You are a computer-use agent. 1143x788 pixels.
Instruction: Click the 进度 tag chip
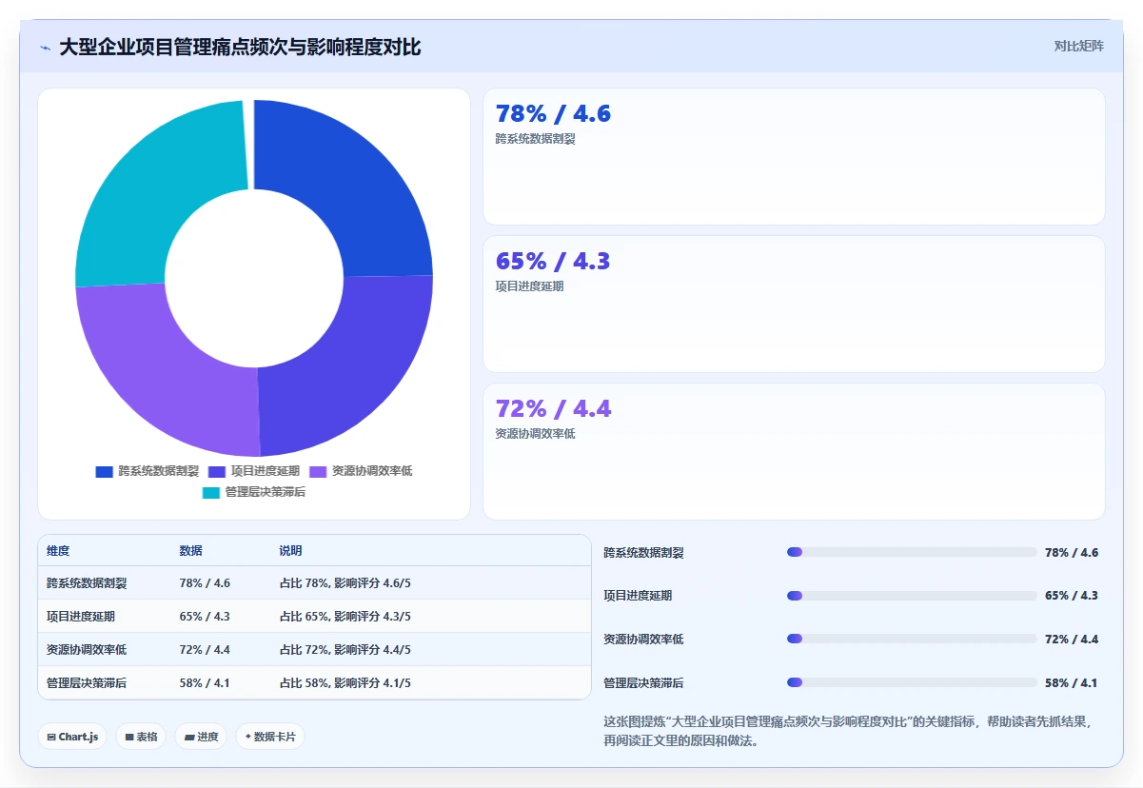click(201, 737)
